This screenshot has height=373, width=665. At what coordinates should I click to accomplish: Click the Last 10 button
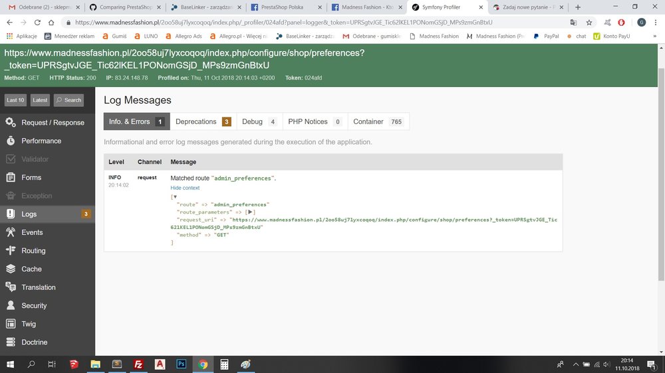[x=15, y=100]
